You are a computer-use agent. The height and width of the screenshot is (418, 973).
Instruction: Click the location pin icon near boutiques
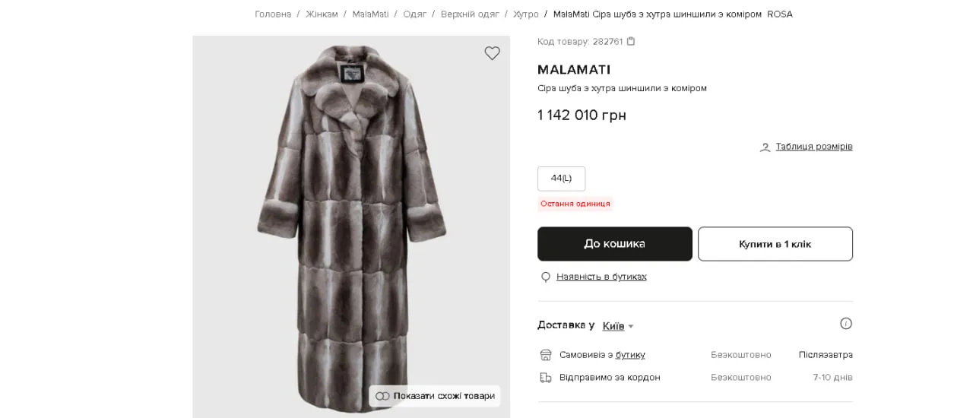[545, 277]
